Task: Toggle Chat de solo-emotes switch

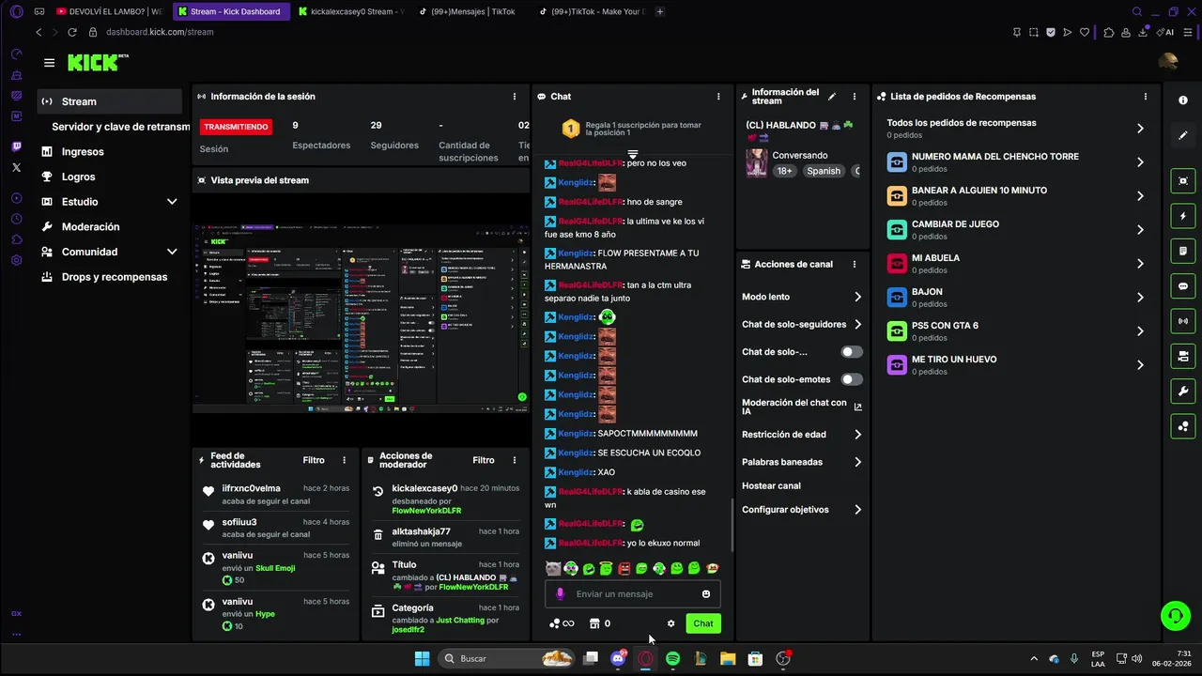Action: (x=852, y=379)
